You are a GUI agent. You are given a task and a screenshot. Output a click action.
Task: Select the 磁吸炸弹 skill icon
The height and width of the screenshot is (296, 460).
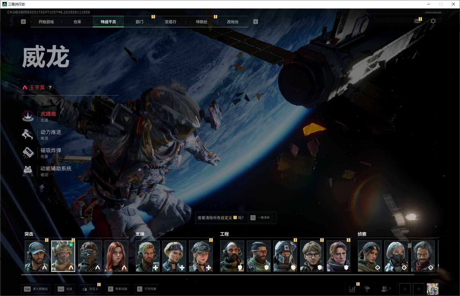[x=28, y=153]
